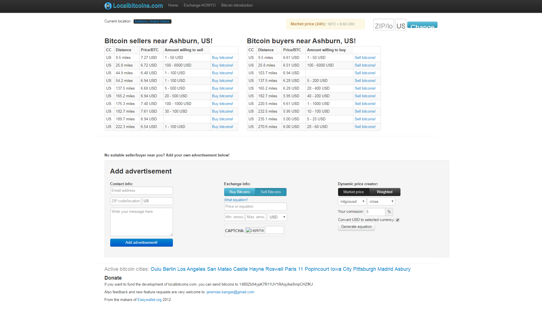Image resolution: width=542 pixels, height=322 pixels.
Task: Click the Add advertisement! button
Action: click(x=141, y=243)
